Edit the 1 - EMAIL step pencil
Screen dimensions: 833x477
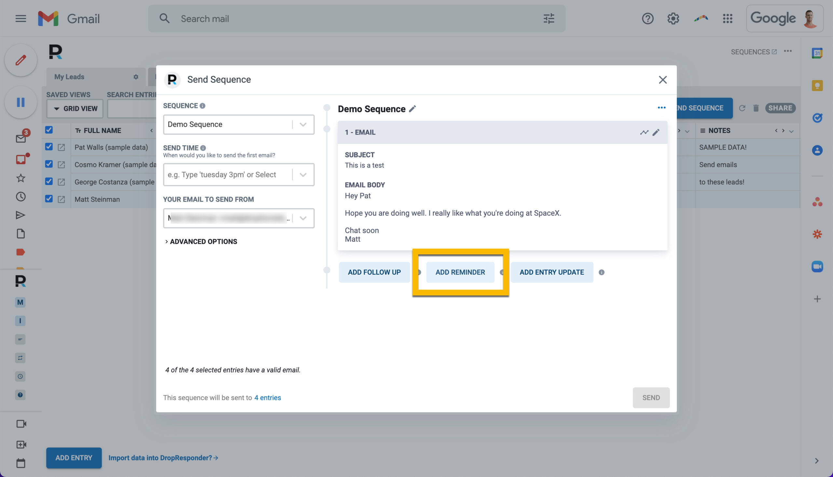(x=656, y=132)
